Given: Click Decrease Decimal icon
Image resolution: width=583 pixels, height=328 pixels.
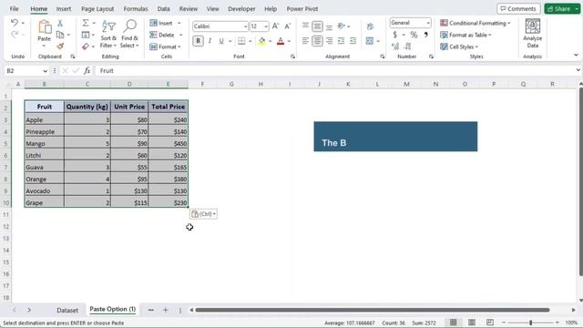Looking at the screenshot, I should pos(407,46).
